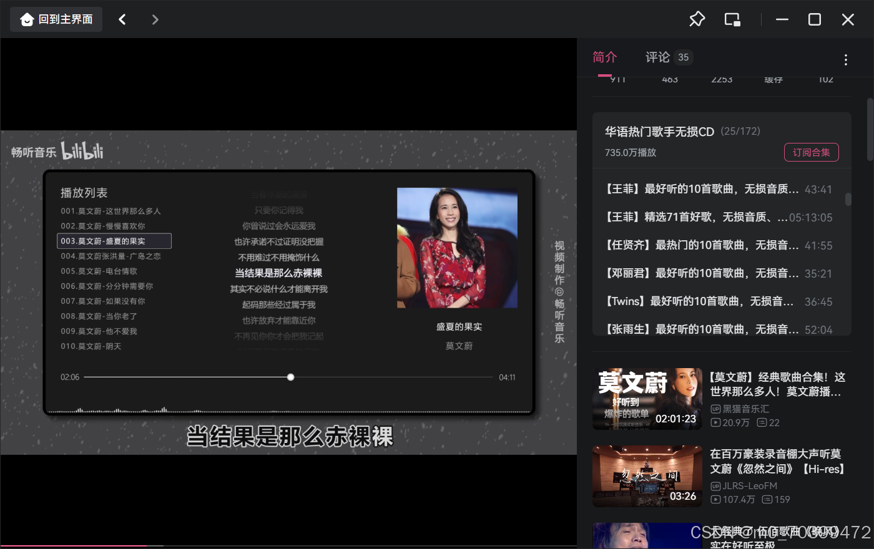Click the video progress slider handle

click(290, 377)
